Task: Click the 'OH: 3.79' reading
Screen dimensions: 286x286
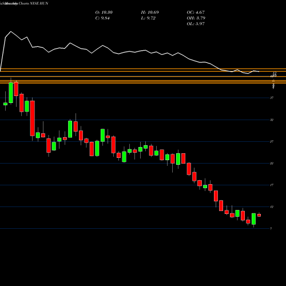Action: click(x=196, y=18)
